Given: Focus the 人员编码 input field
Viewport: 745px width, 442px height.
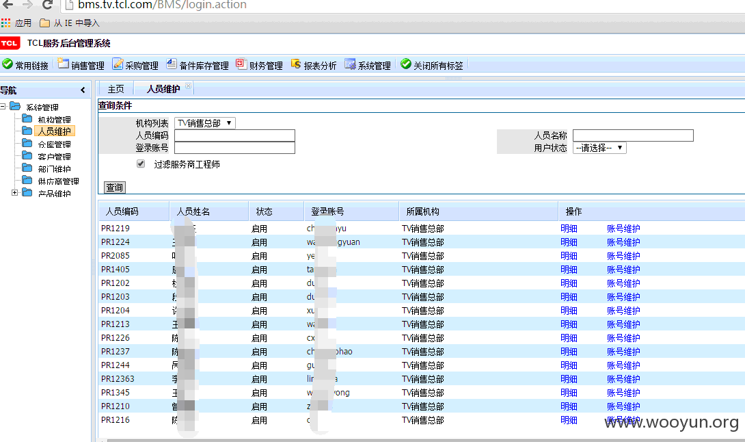Looking at the screenshot, I should pyautogui.click(x=234, y=135).
